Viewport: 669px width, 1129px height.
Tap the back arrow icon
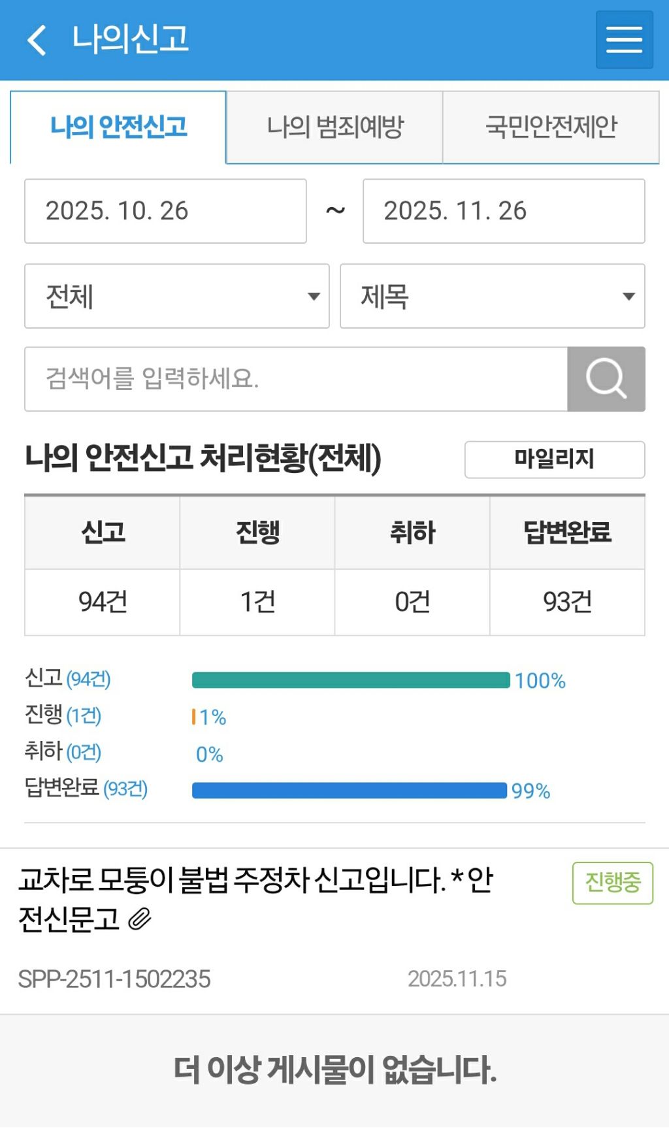pyautogui.click(x=37, y=40)
